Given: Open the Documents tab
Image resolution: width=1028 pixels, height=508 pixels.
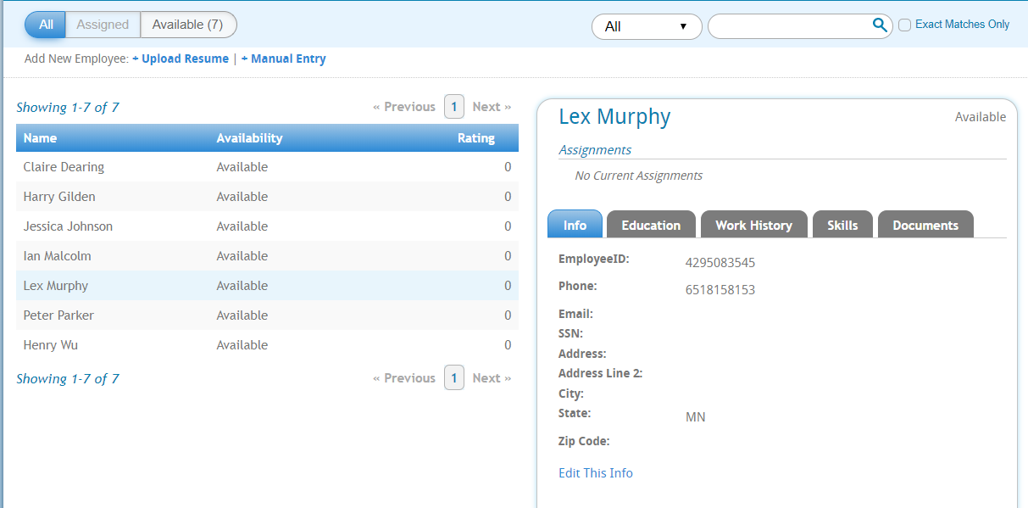Looking at the screenshot, I should (x=925, y=225).
